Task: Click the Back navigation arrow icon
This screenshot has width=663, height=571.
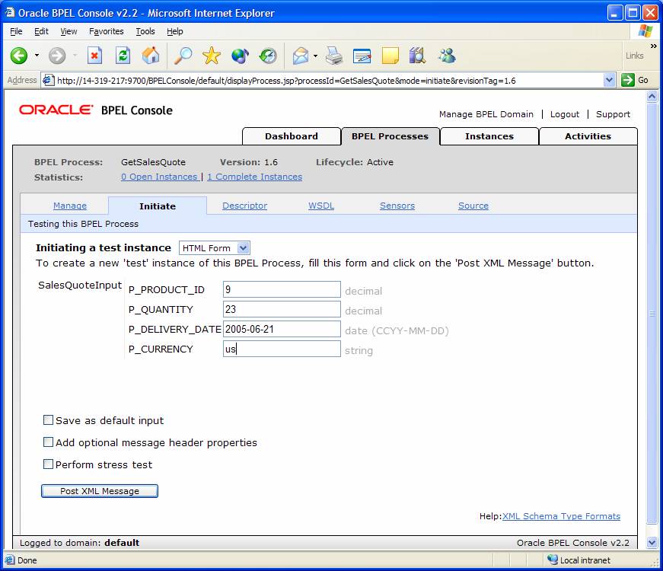Action: (18, 56)
